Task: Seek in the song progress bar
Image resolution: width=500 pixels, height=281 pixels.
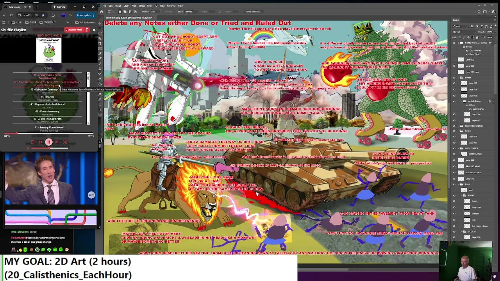Action: (49, 133)
